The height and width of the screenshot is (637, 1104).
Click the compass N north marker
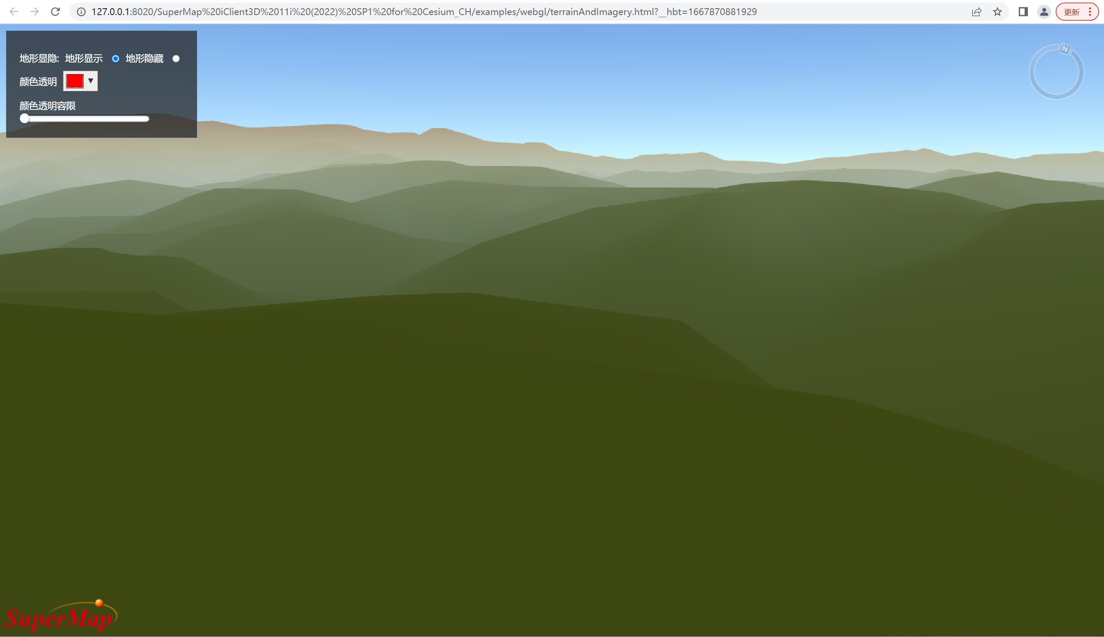tap(1065, 49)
